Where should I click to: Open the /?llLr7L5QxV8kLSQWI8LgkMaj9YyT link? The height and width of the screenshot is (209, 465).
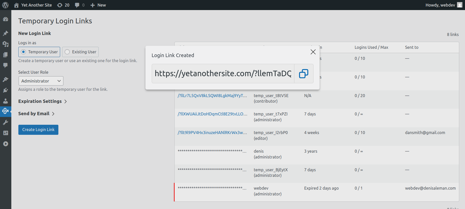(212, 96)
